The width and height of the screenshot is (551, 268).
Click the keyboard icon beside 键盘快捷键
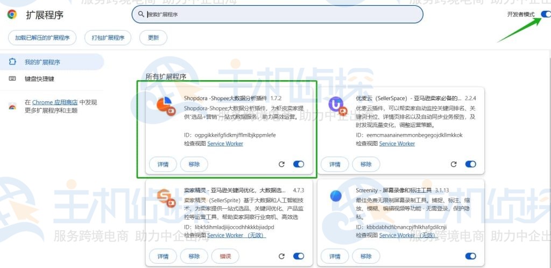12,79
